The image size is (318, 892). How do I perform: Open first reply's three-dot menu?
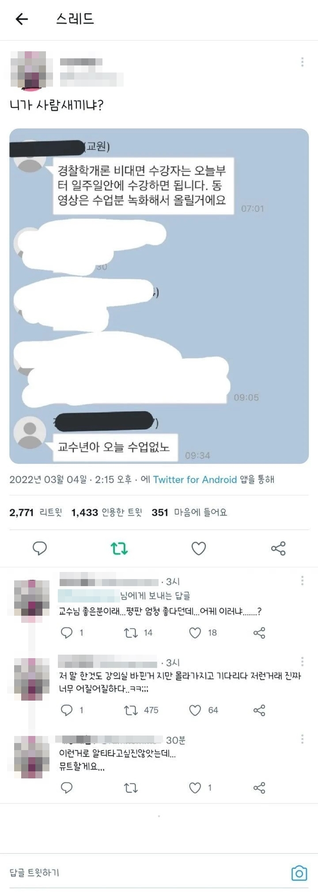point(302,580)
